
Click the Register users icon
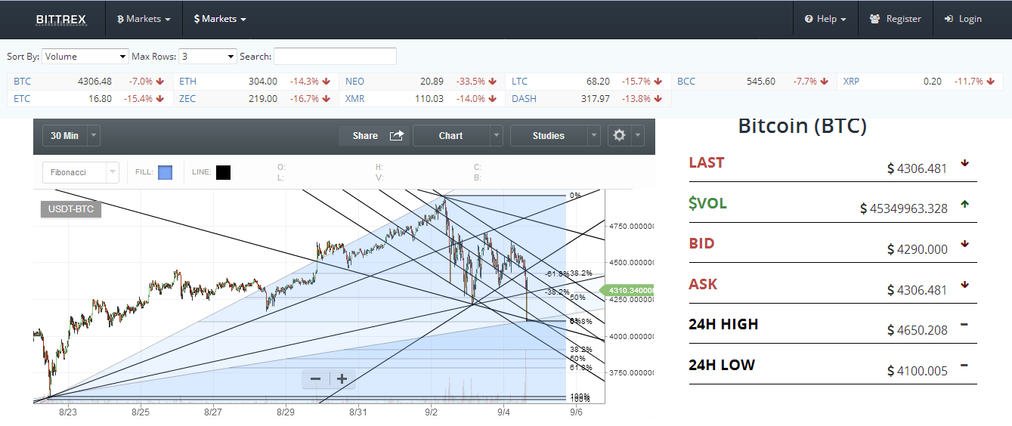875,19
